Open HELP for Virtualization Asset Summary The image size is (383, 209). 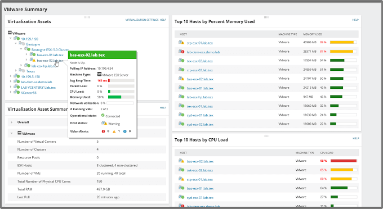pyautogui.click(x=163, y=107)
